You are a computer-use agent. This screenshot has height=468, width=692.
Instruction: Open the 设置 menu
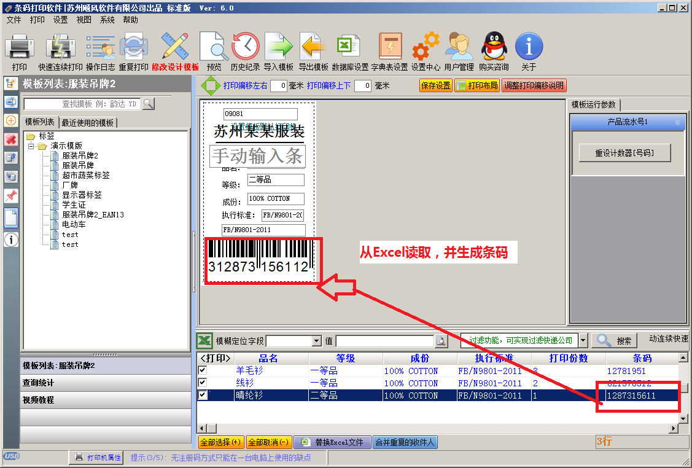tap(60, 20)
